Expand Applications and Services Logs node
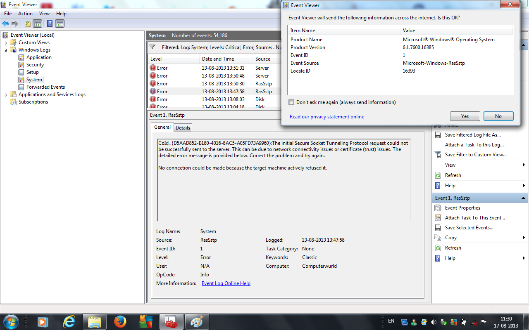The height and width of the screenshot is (330, 529). [x=6, y=94]
